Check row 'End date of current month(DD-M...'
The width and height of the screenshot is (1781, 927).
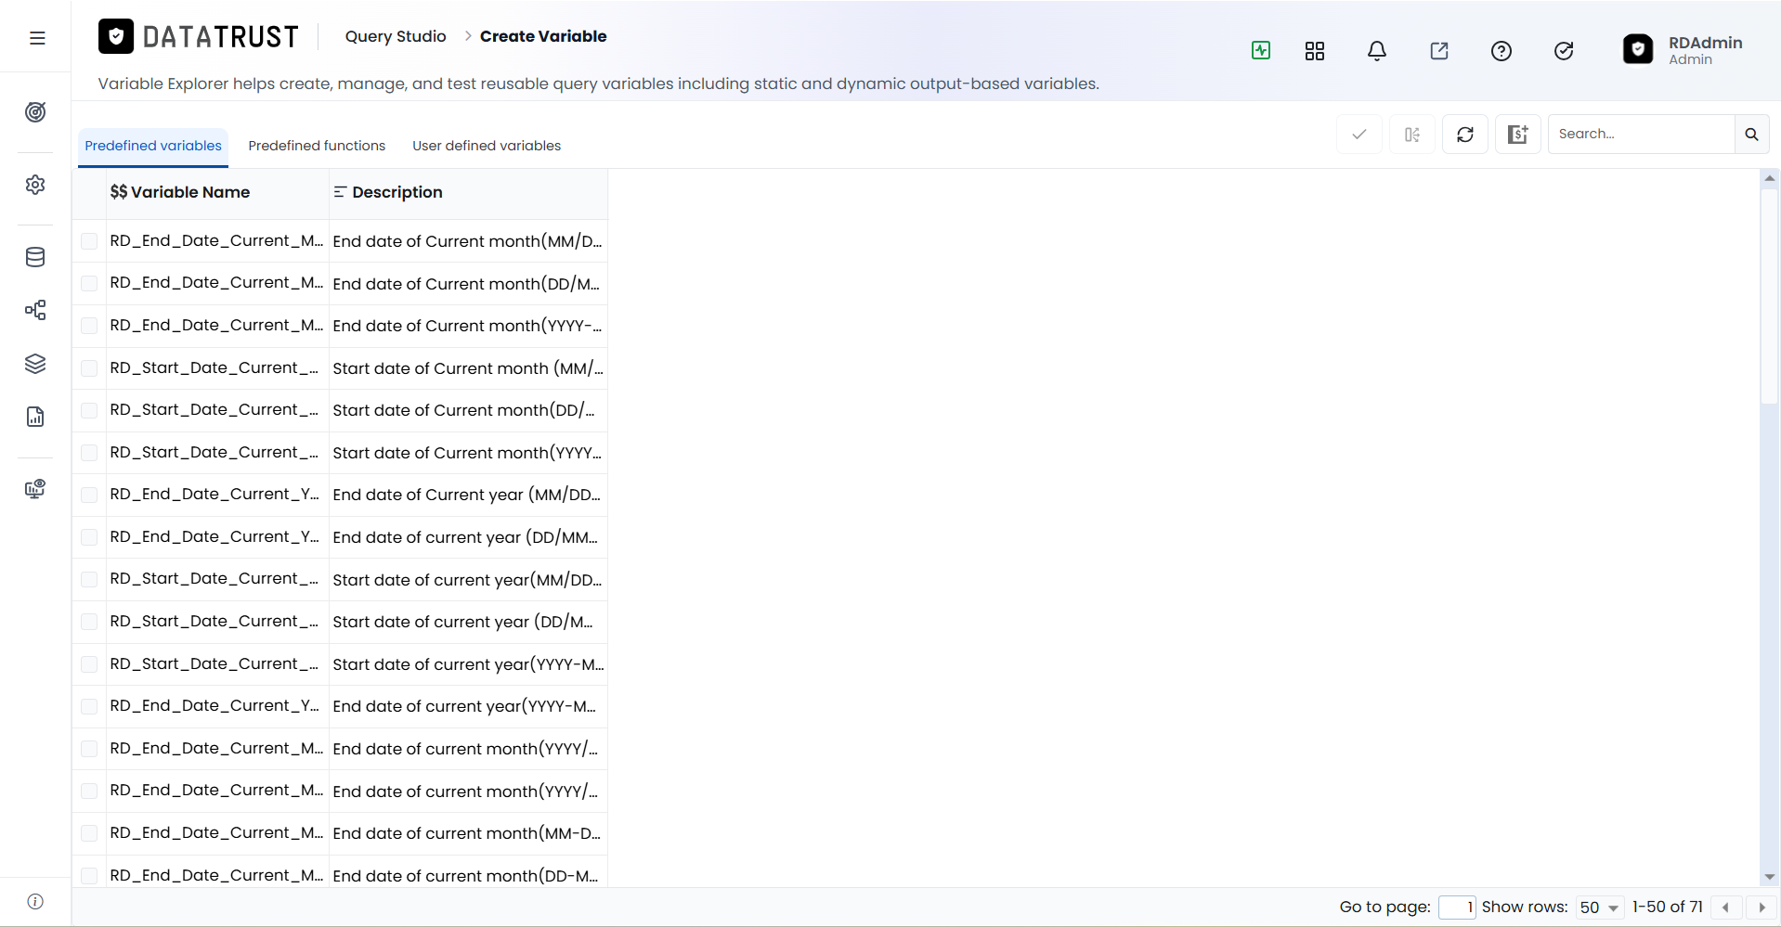pyautogui.click(x=89, y=875)
